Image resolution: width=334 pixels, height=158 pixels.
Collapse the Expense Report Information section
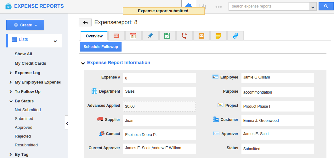83,63
